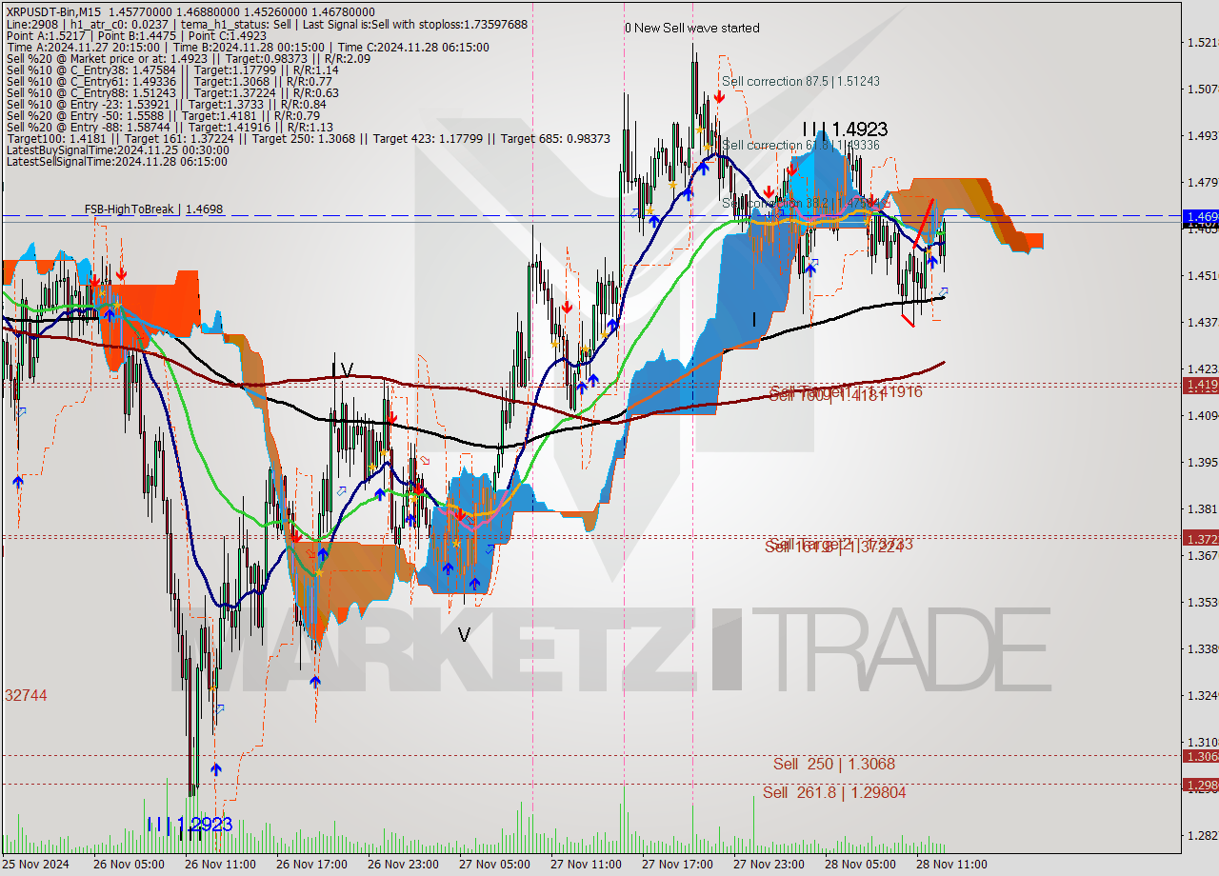Viewport: 1219px width, 876px height.
Task: Click the 1.507 price scale label
Action: (1203, 89)
